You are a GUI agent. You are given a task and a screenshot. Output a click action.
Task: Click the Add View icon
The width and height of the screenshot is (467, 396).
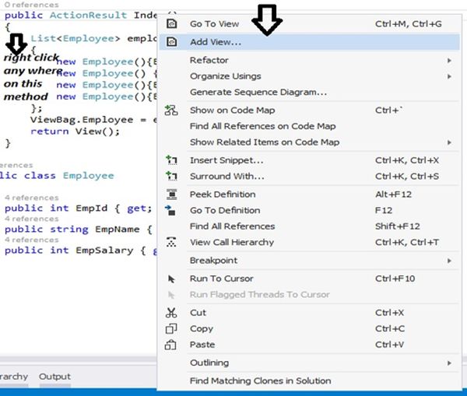tap(171, 42)
